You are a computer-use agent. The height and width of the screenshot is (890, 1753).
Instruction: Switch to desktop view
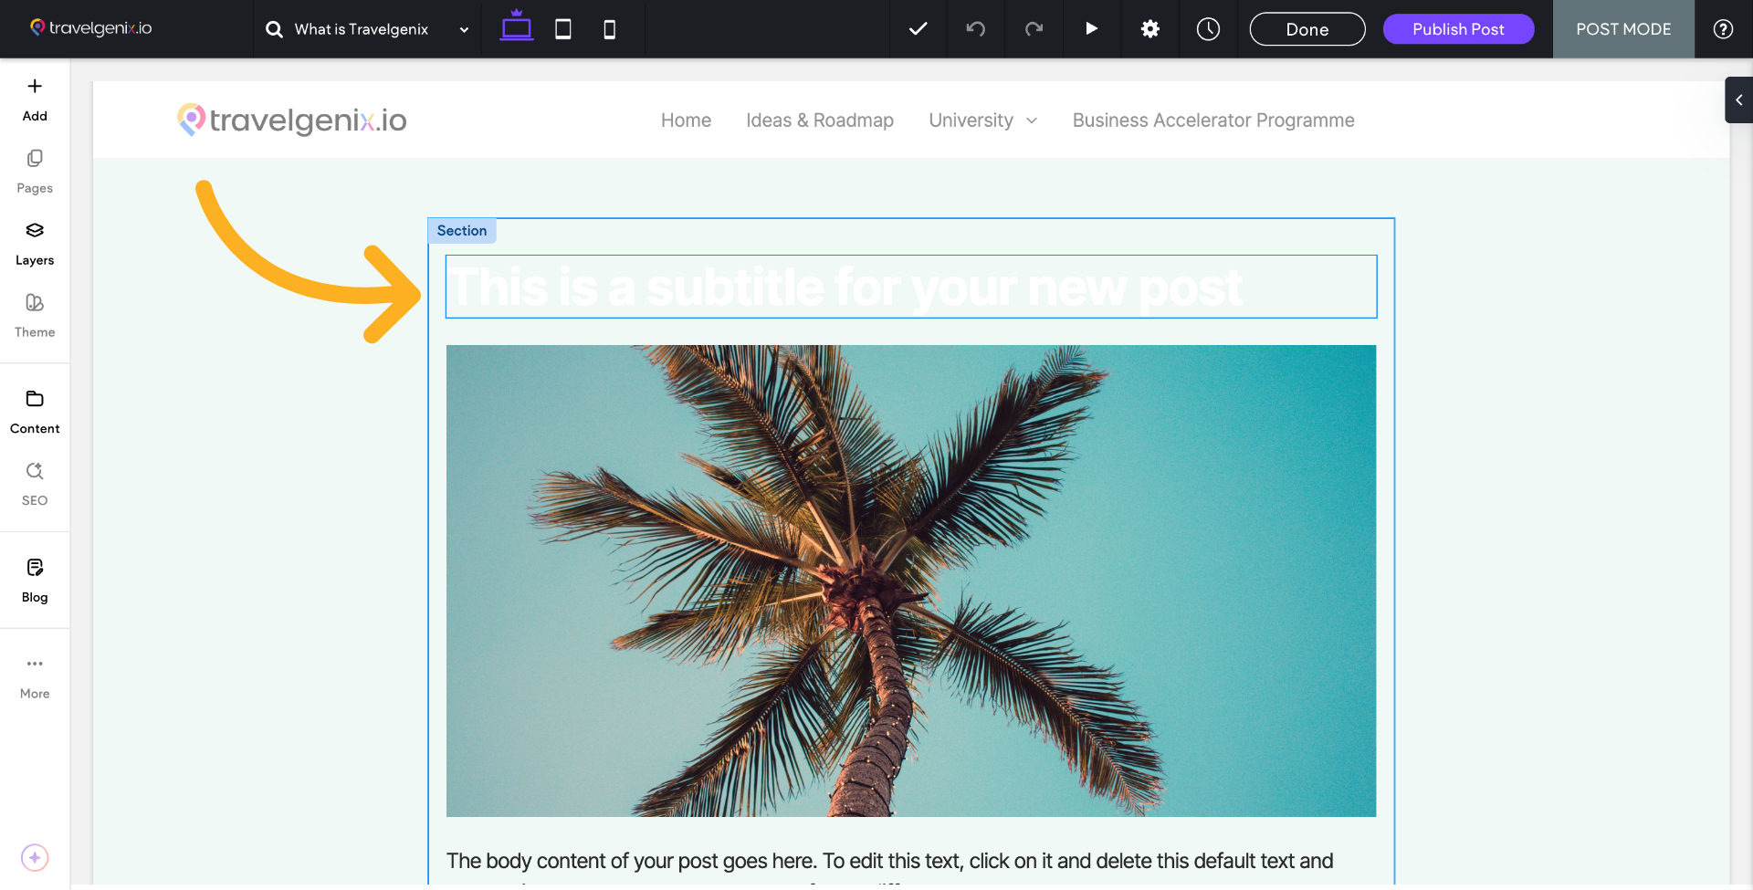coord(516,28)
